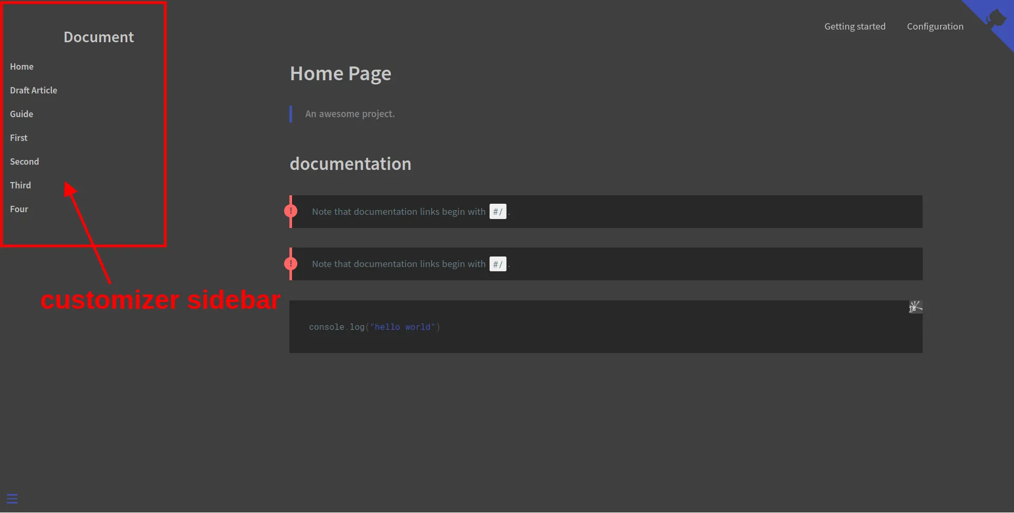The height and width of the screenshot is (513, 1014).
Task: Click the Document sidebar title
Action: 99,37
